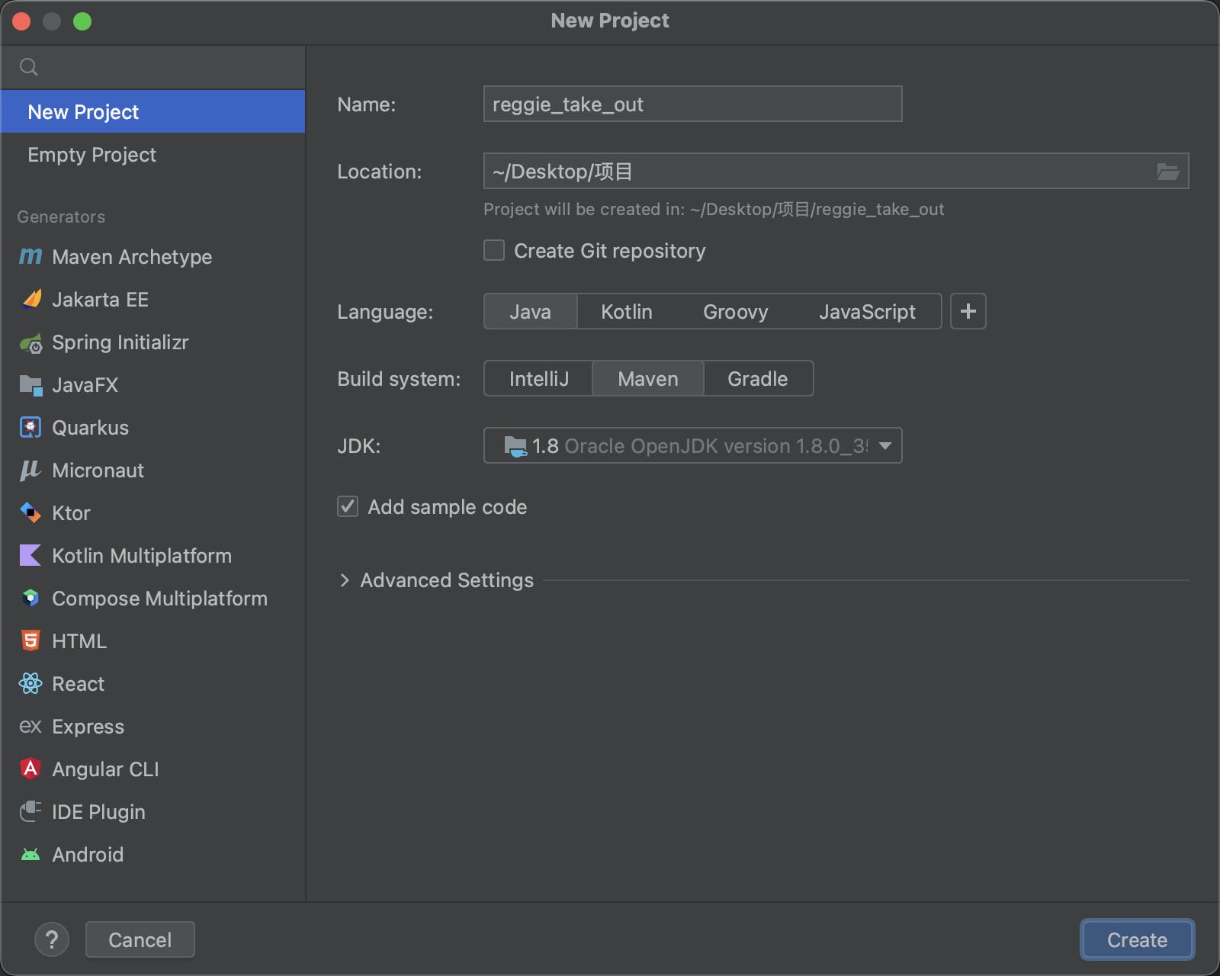This screenshot has height=976, width=1220.
Task: Select the Maven Archetype generator icon
Action: coord(30,257)
